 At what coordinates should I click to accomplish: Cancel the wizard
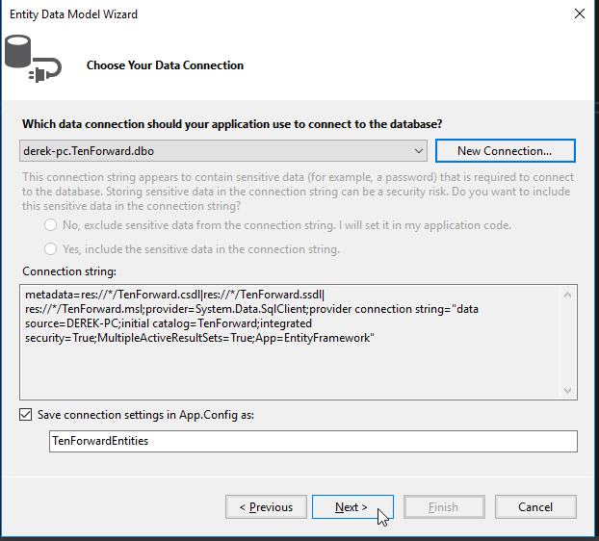[535, 506]
